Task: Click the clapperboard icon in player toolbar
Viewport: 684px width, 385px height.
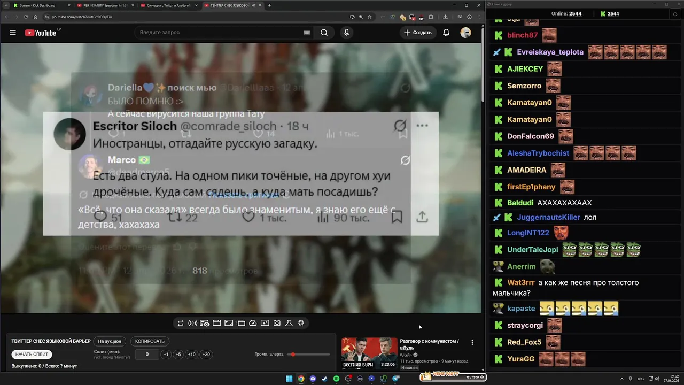Action: pos(217,323)
